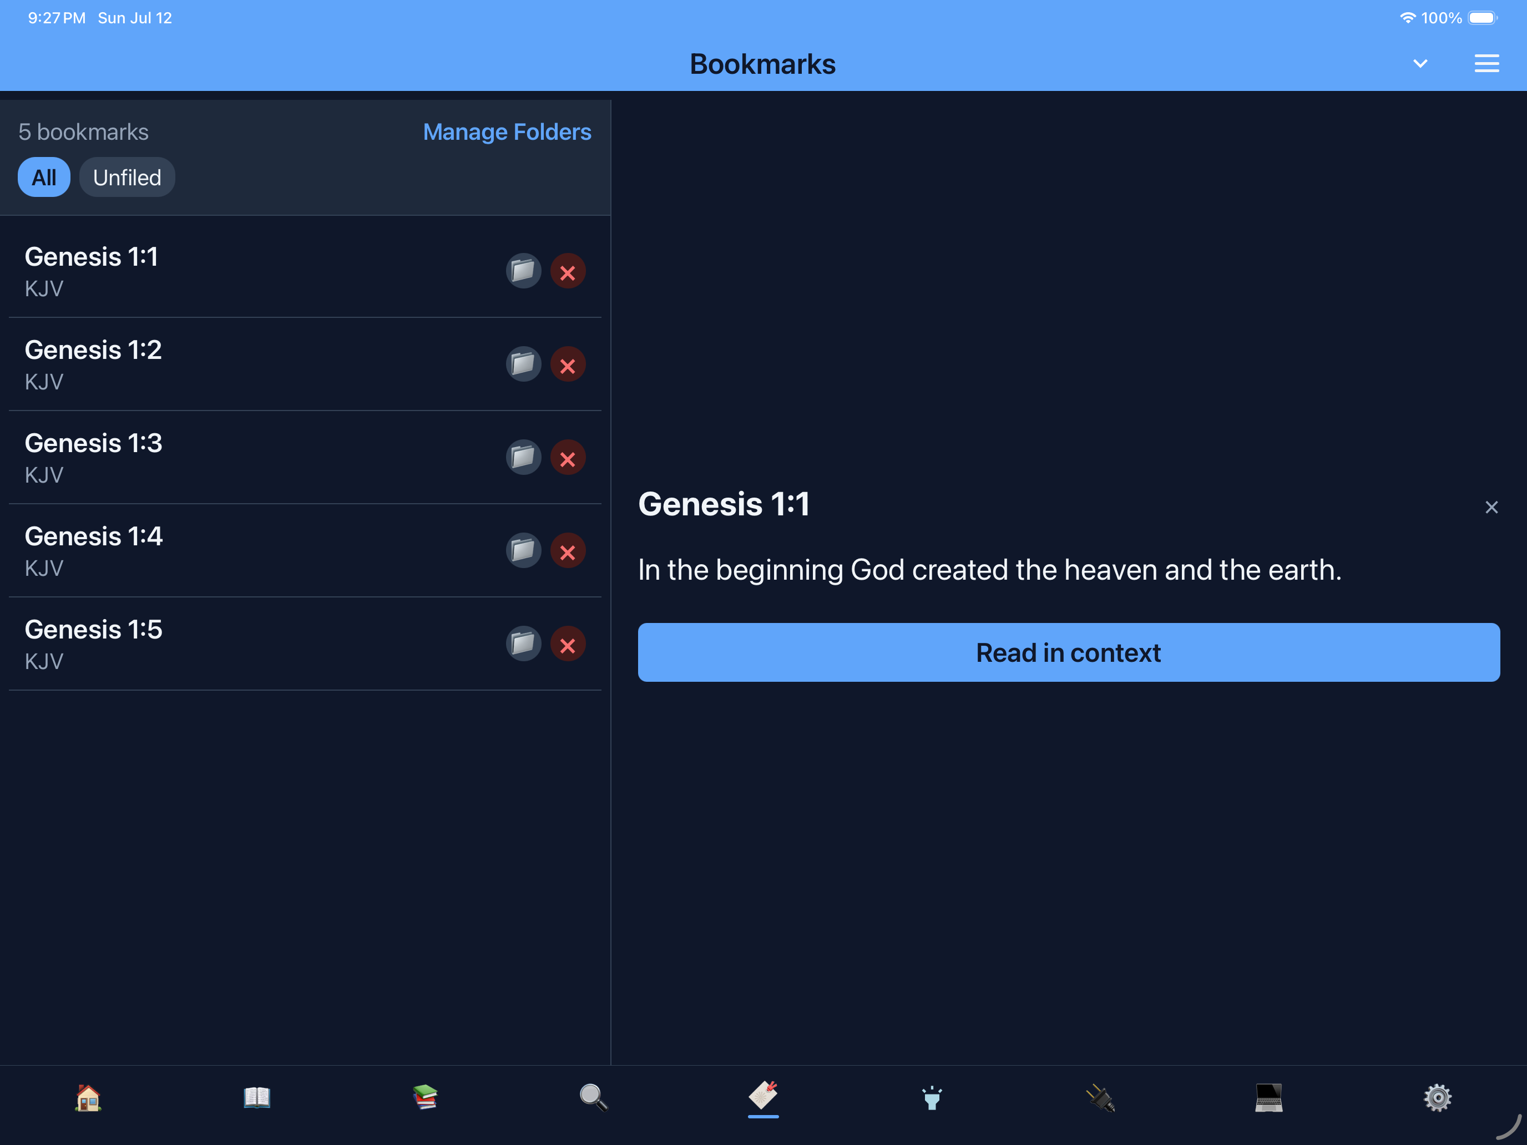This screenshot has width=1527, height=1145.
Task: Select the Genesis 1:3 bookmark row
Action: pos(305,458)
